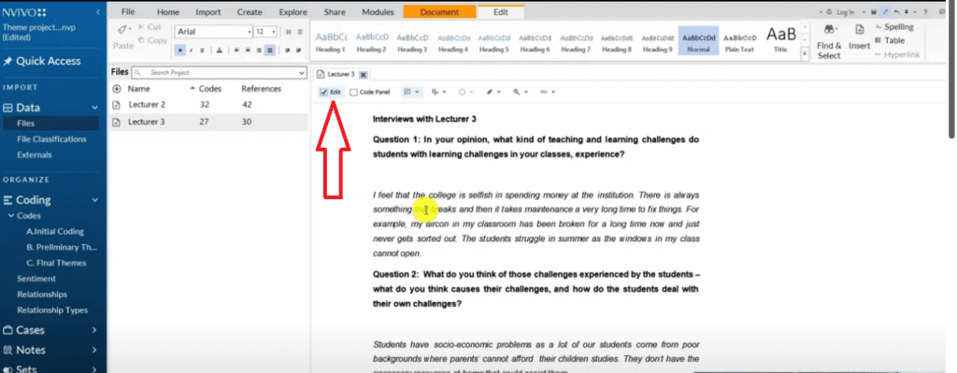Viewport: 957px width, 373px height.
Task: Open Quick Access in sidebar
Action: (41, 61)
